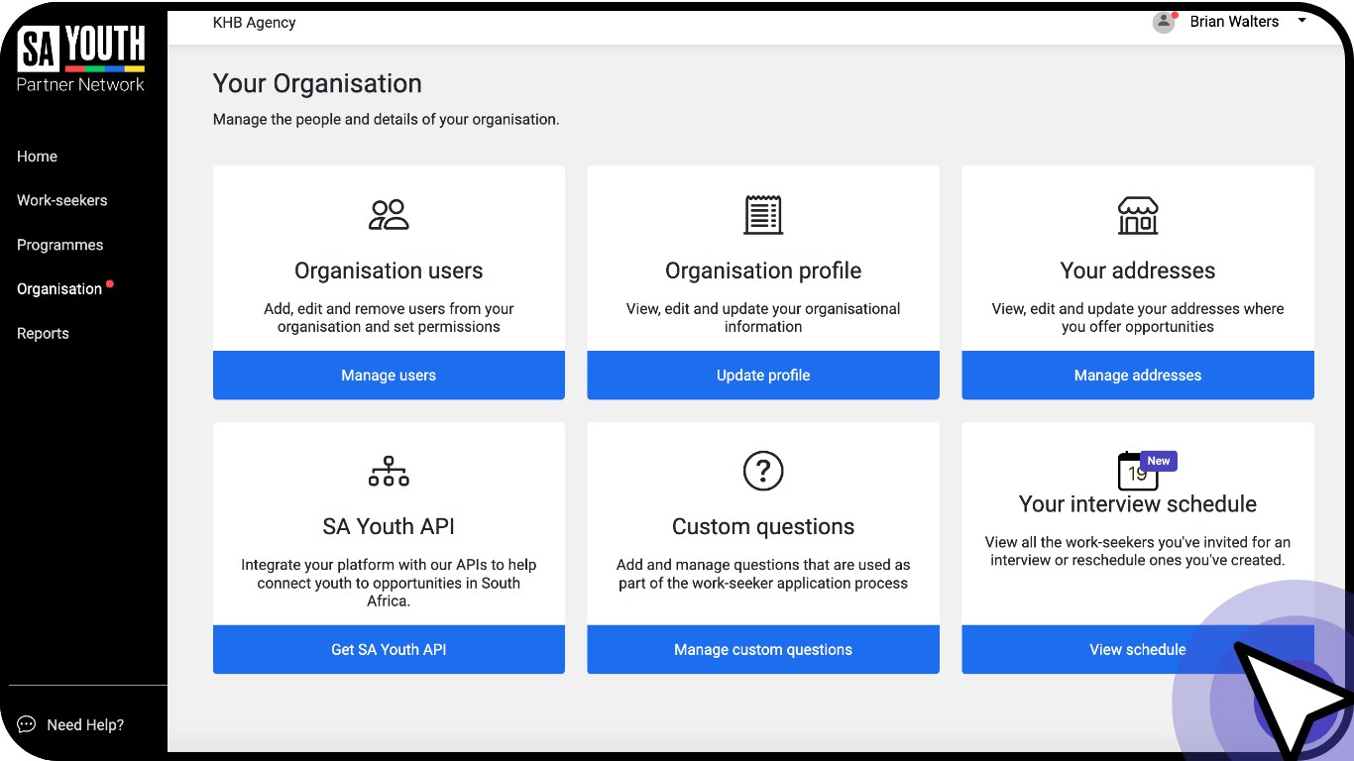Click the Organisation profile heading
Viewport: 1354px width, 761px height.
click(x=763, y=271)
